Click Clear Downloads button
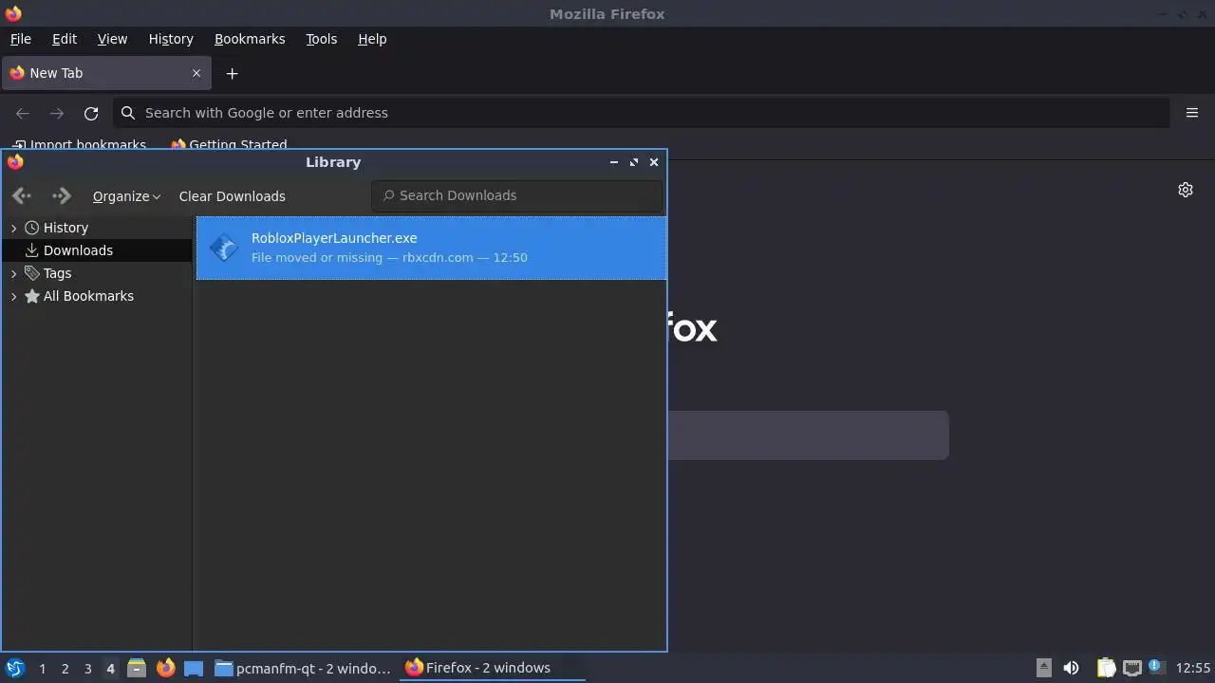This screenshot has height=683, width=1215. 232,196
